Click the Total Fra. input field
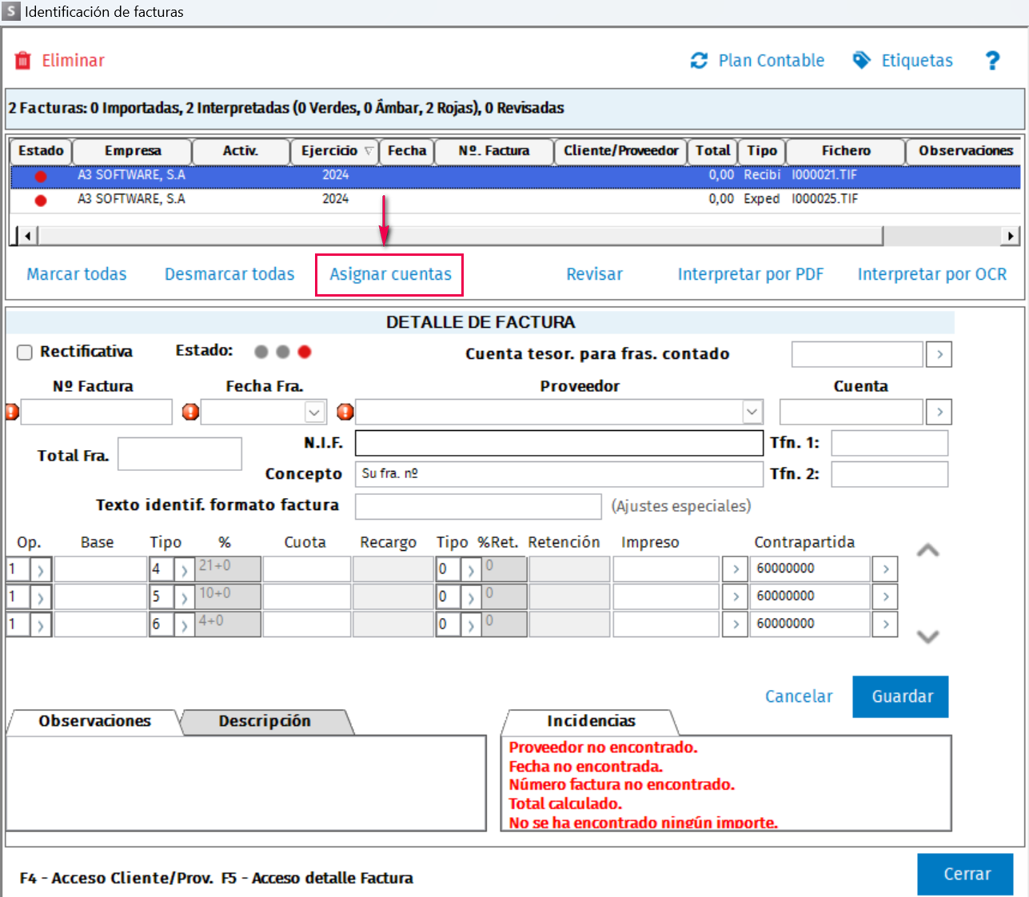Viewport: 1029px width, 897px height. [x=180, y=454]
